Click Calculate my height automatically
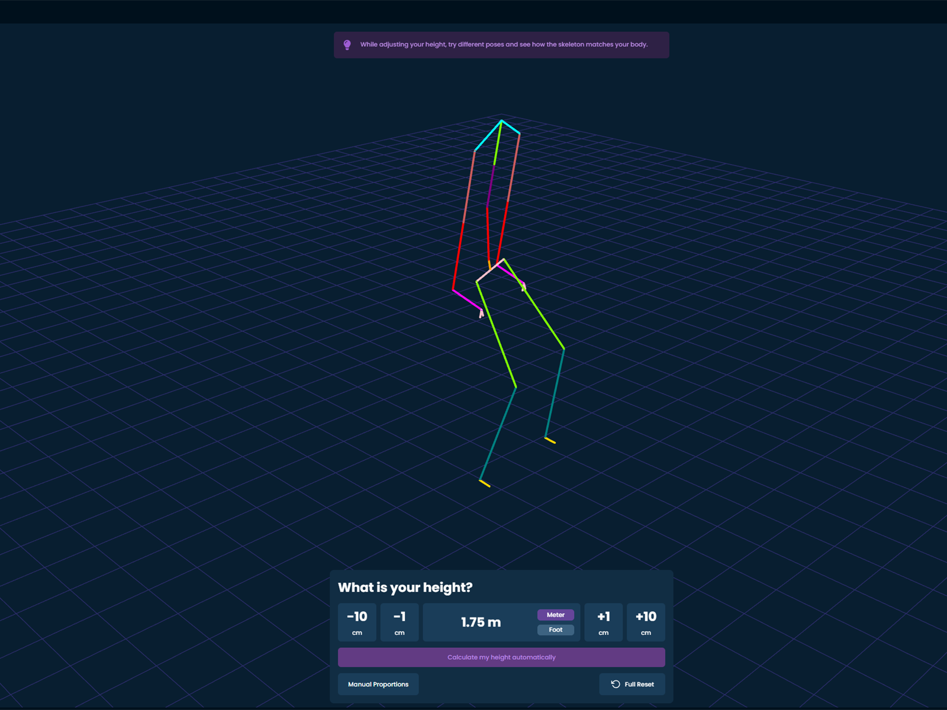This screenshot has width=947, height=710. click(501, 657)
